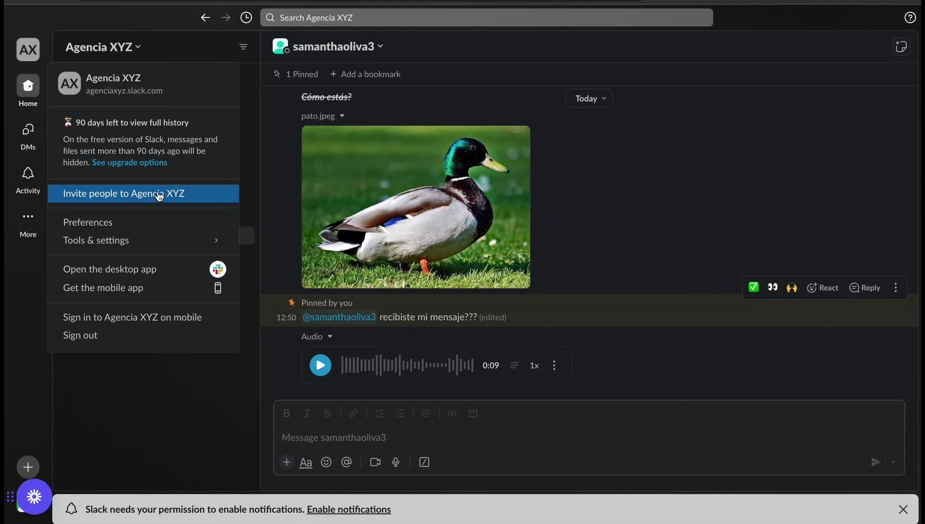Click Sign out
Screen dimensions: 925x524
[144, 335]
